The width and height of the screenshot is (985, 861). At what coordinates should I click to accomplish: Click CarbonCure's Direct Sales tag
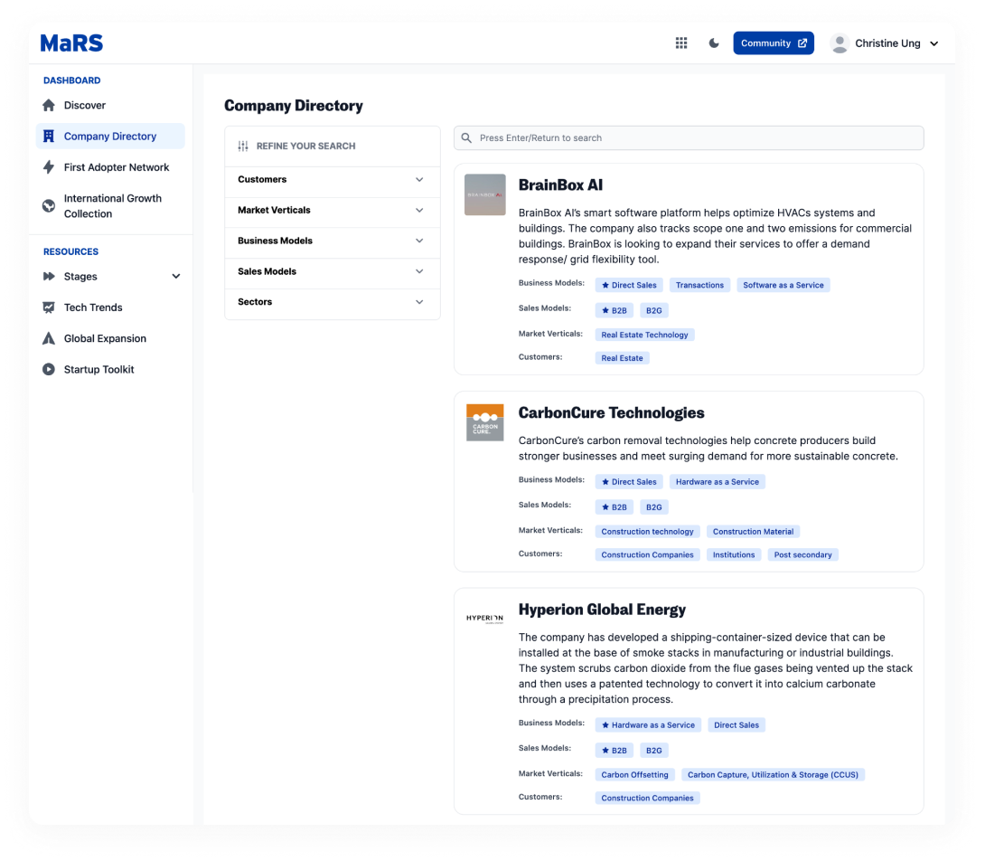[x=629, y=482]
